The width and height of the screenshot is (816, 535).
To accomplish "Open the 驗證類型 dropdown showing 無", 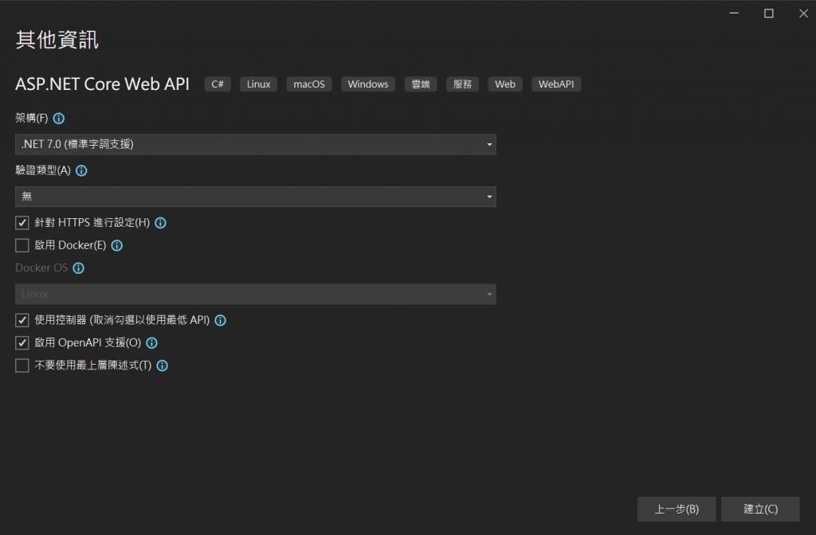I will point(256,197).
